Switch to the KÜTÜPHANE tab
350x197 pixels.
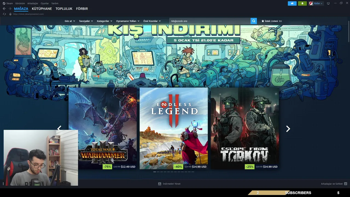coord(42,9)
